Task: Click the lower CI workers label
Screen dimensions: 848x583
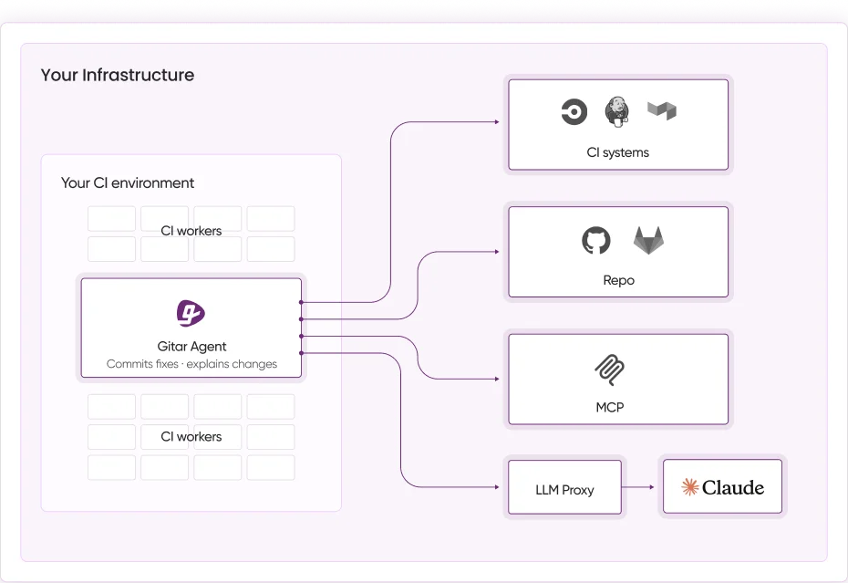Action: [191, 437]
